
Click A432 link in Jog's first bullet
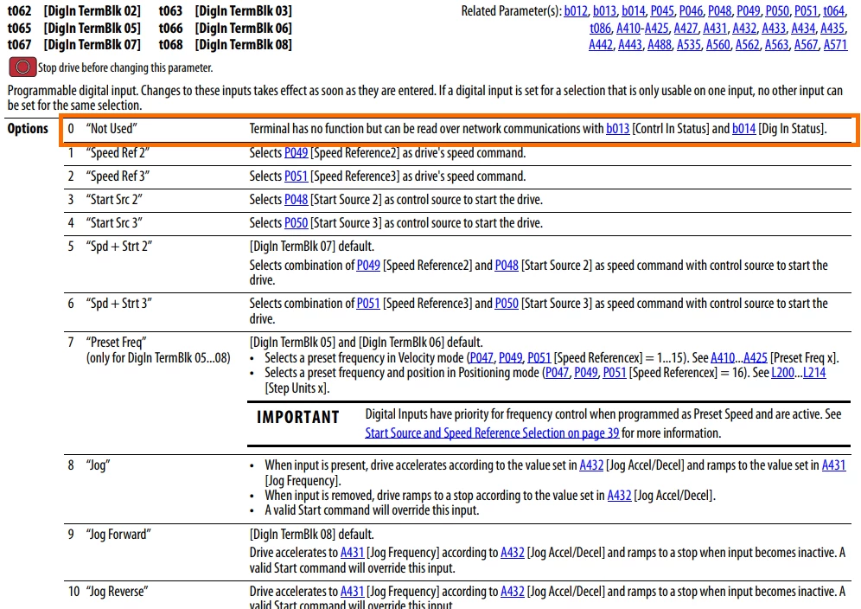tap(591, 465)
